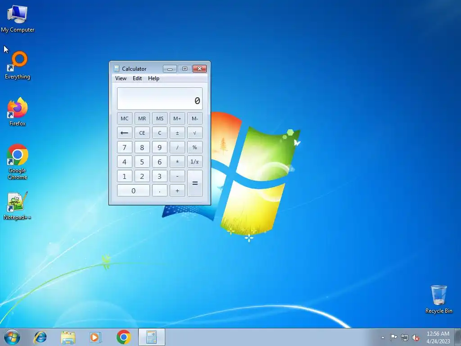
Task: Click digit 2 on the calculator
Action: [142, 176]
